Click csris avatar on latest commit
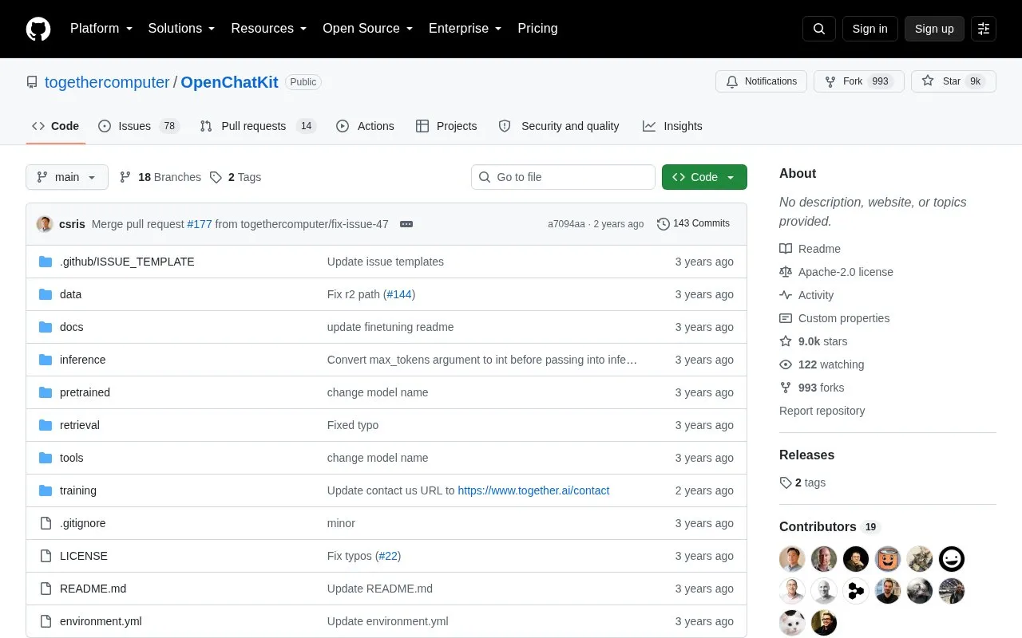 pyautogui.click(x=45, y=224)
